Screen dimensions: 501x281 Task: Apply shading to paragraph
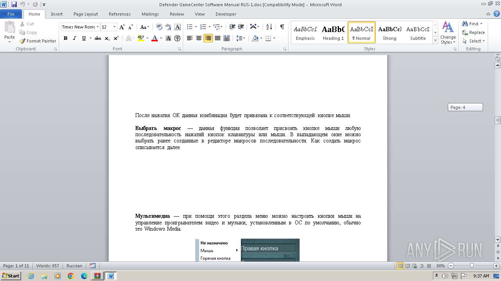(255, 38)
